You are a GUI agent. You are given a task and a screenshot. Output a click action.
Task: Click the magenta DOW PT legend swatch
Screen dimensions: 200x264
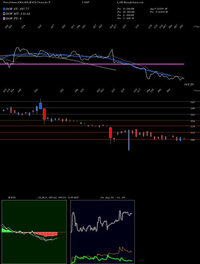point(4,18)
